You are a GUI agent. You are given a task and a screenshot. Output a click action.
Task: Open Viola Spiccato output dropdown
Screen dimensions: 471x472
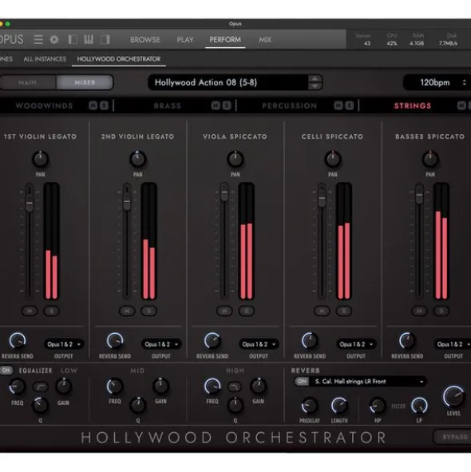(x=259, y=344)
